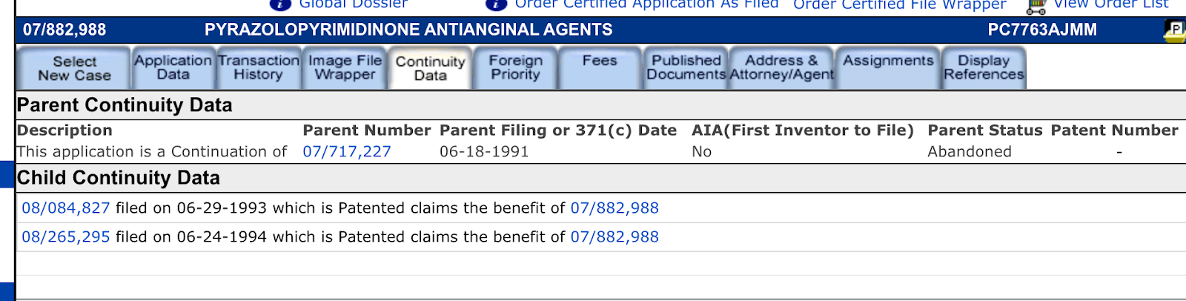Click the Global Dossier link
Image resolution: width=1186 pixels, height=301 pixels.
[354, 4]
